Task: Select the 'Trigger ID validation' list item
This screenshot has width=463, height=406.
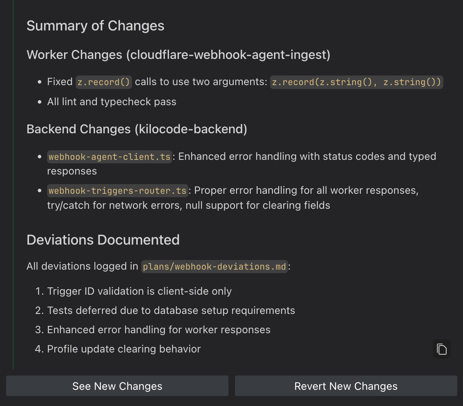Action: pyautogui.click(x=139, y=291)
